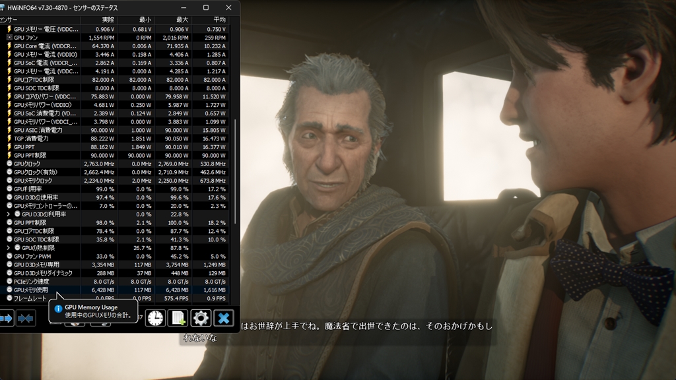Click the 75.883 W current value
Screen dimensions: 676x380
point(103,96)
